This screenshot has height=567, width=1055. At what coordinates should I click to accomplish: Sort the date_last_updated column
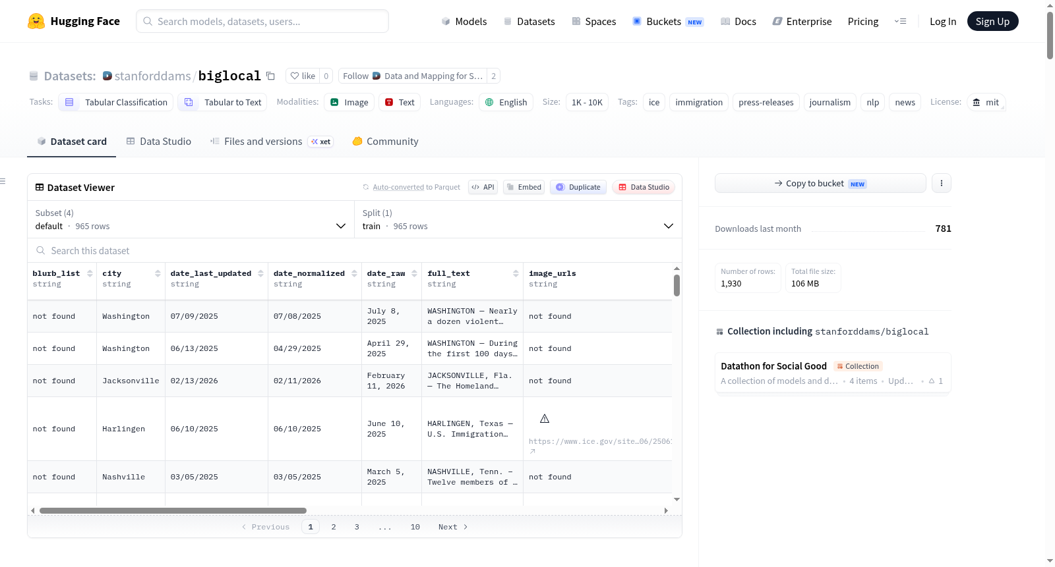click(x=260, y=273)
